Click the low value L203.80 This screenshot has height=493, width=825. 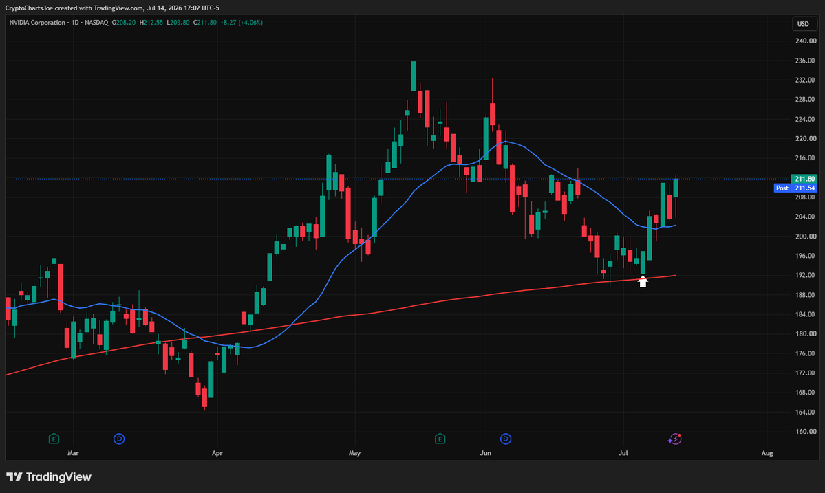click(x=178, y=23)
